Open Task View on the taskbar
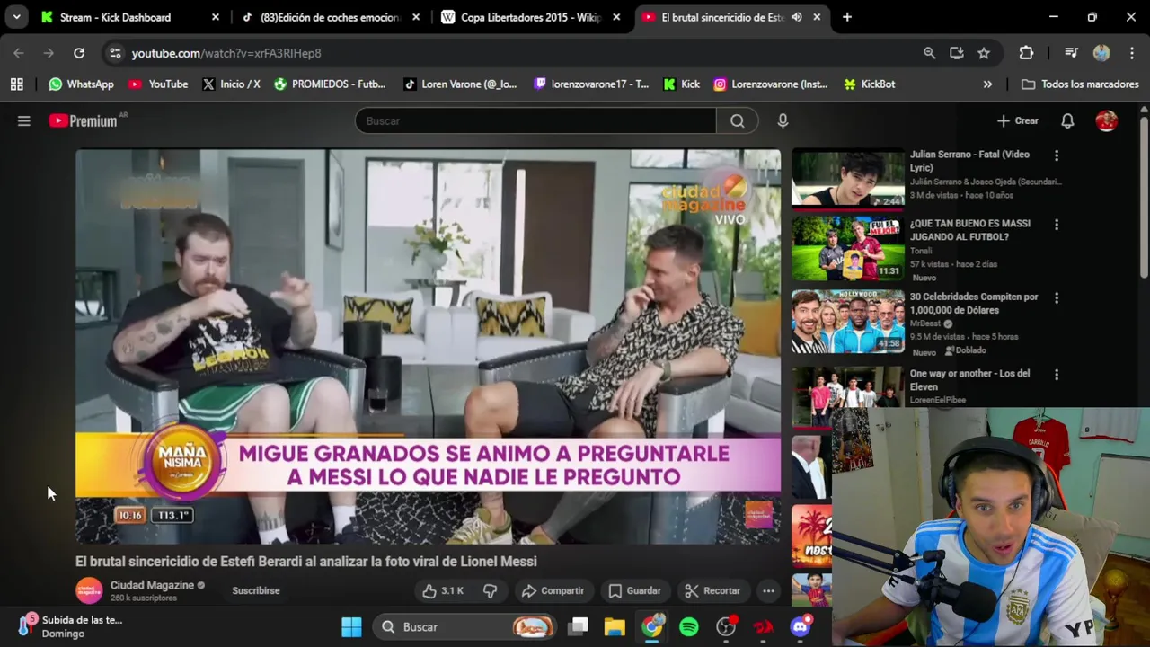This screenshot has height=647, width=1150. click(x=578, y=626)
